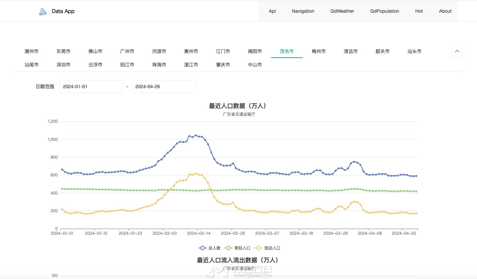The image size is (477, 279).
Task: Click the 600 y-axis label
Action: tap(54, 175)
